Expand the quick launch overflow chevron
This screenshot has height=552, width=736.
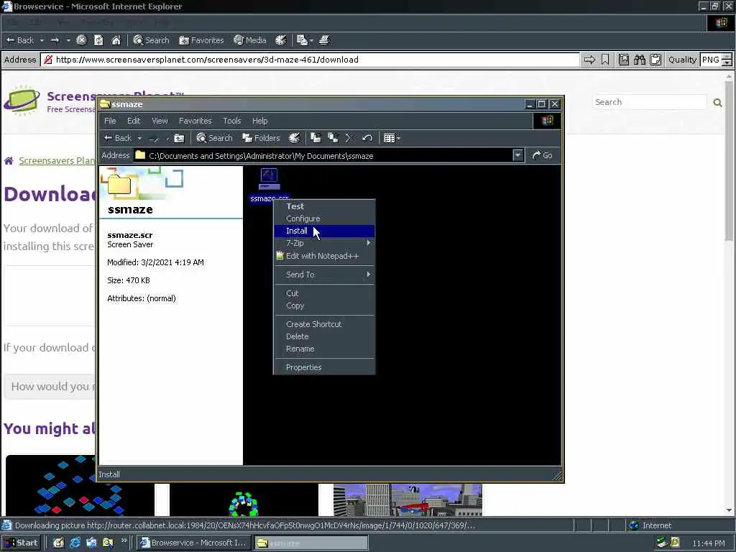124,540
